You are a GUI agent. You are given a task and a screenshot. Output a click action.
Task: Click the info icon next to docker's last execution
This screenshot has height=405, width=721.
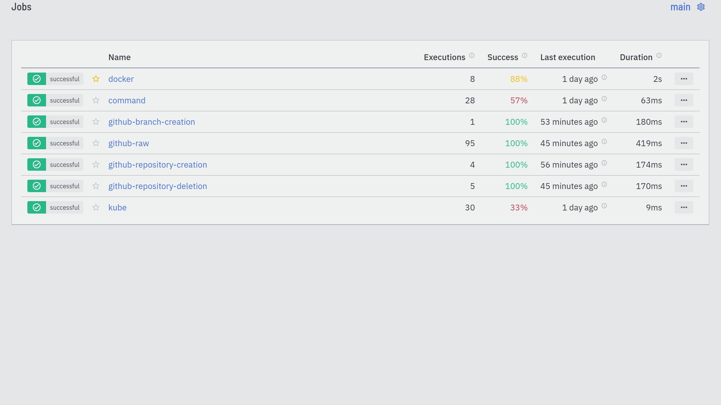[604, 77]
